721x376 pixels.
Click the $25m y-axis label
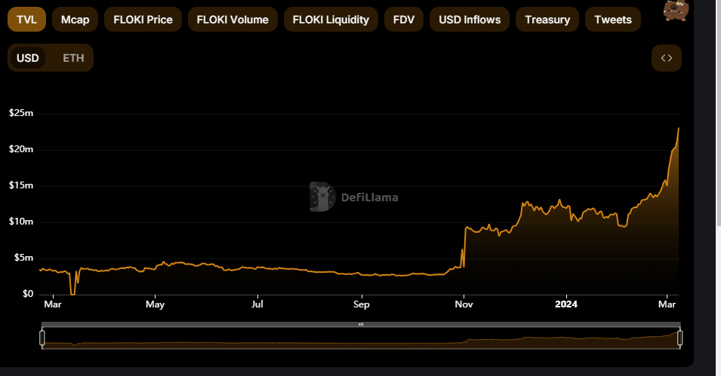21,113
